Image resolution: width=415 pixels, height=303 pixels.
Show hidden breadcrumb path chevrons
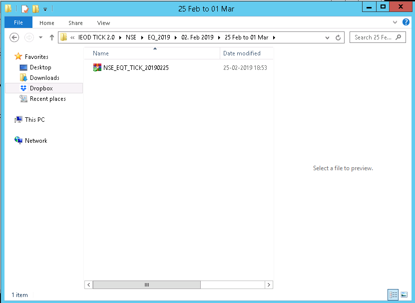pyautogui.click(x=72, y=37)
